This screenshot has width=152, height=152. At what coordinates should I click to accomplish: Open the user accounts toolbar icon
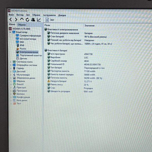click(x=33, y=20)
